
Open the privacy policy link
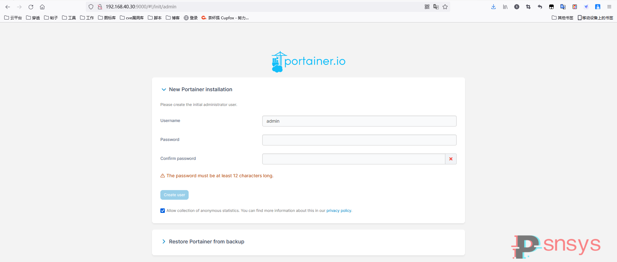tap(339, 211)
